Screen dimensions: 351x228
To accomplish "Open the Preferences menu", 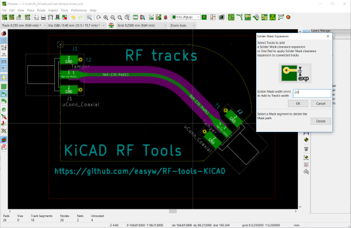I will pos(78,10).
